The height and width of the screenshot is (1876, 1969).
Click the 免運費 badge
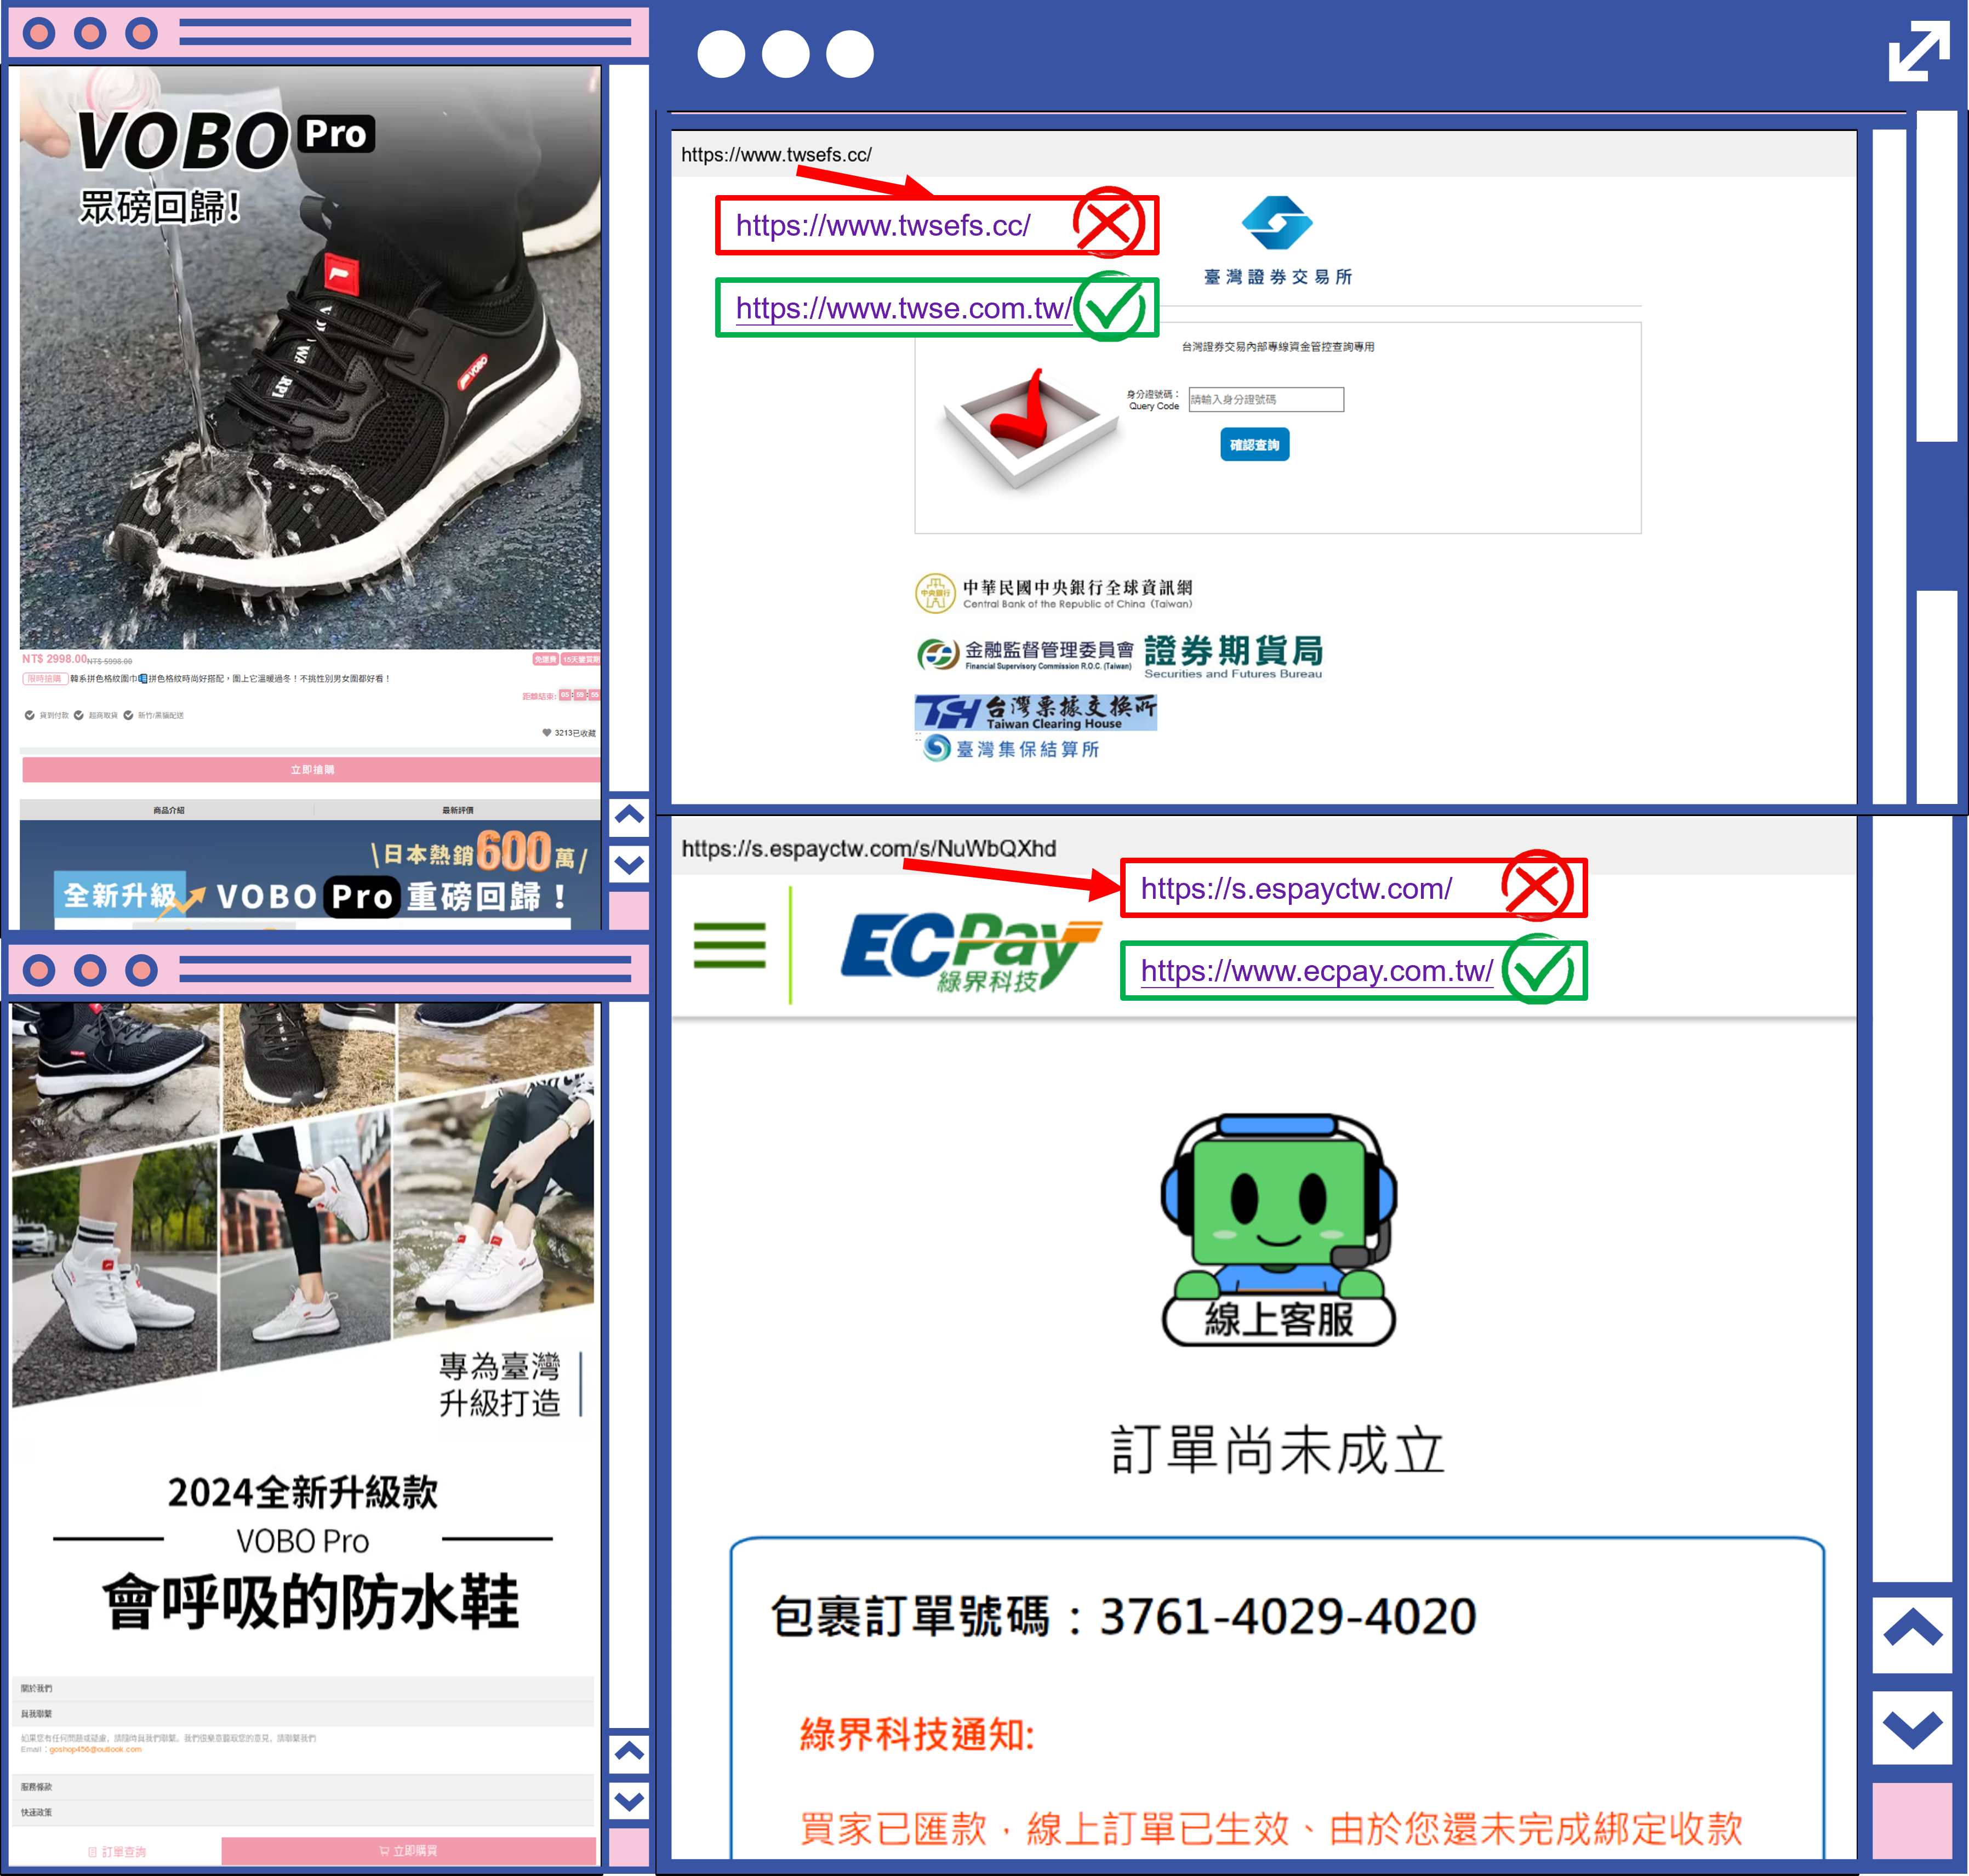(x=545, y=659)
